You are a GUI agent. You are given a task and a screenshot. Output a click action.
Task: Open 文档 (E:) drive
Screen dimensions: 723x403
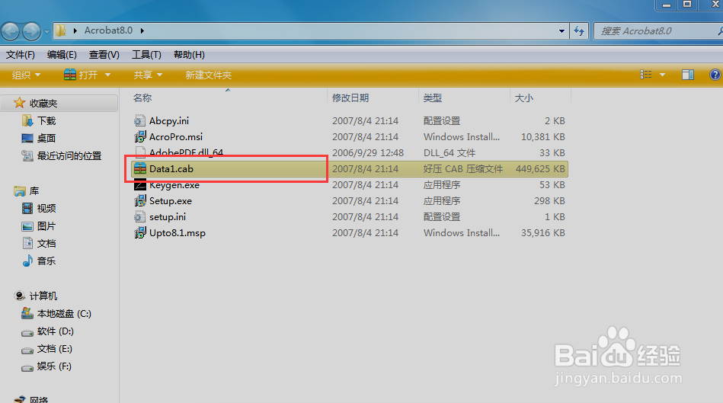[x=54, y=349]
